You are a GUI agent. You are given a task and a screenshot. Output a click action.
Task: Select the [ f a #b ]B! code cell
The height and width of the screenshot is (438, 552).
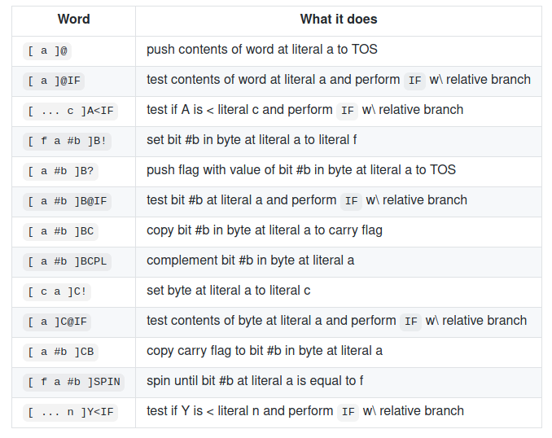[x=67, y=141]
